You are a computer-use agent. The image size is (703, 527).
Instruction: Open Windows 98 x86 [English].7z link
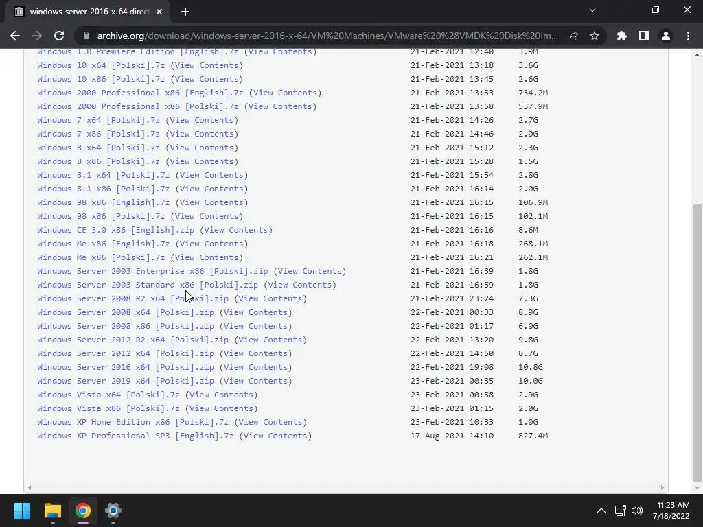pyautogui.click(x=104, y=202)
